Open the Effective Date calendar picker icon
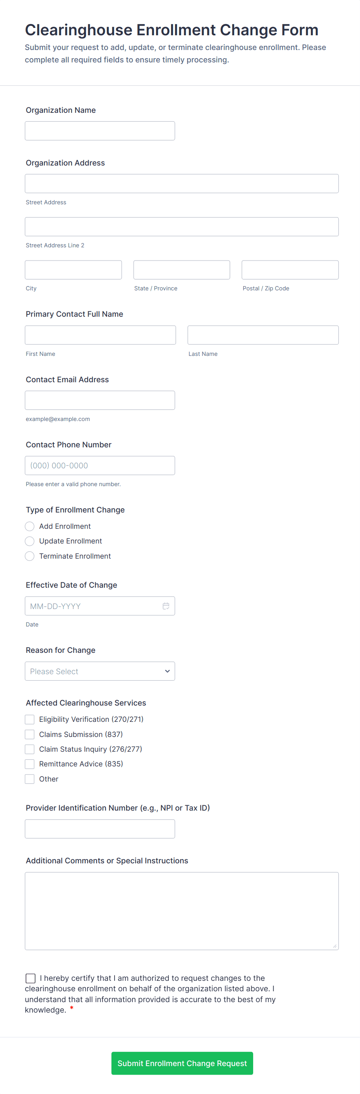360x1094 pixels. click(x=166, y=606)
